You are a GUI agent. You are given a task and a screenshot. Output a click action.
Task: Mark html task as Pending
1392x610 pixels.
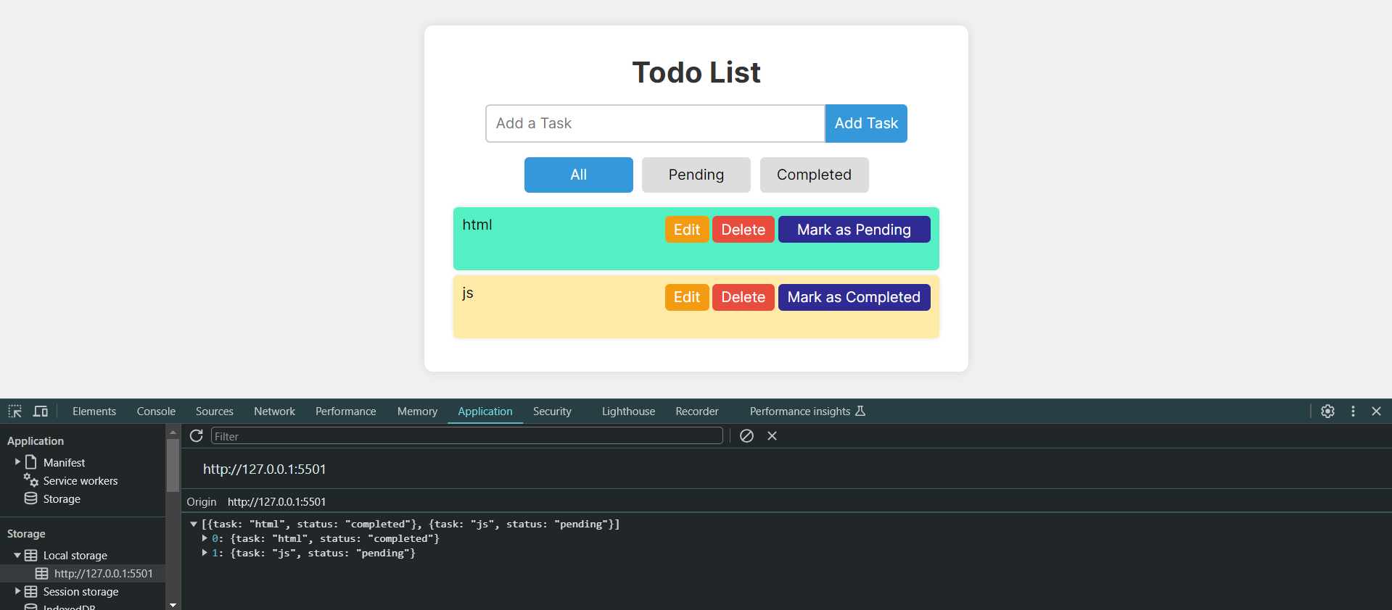(x=854, y=230)
